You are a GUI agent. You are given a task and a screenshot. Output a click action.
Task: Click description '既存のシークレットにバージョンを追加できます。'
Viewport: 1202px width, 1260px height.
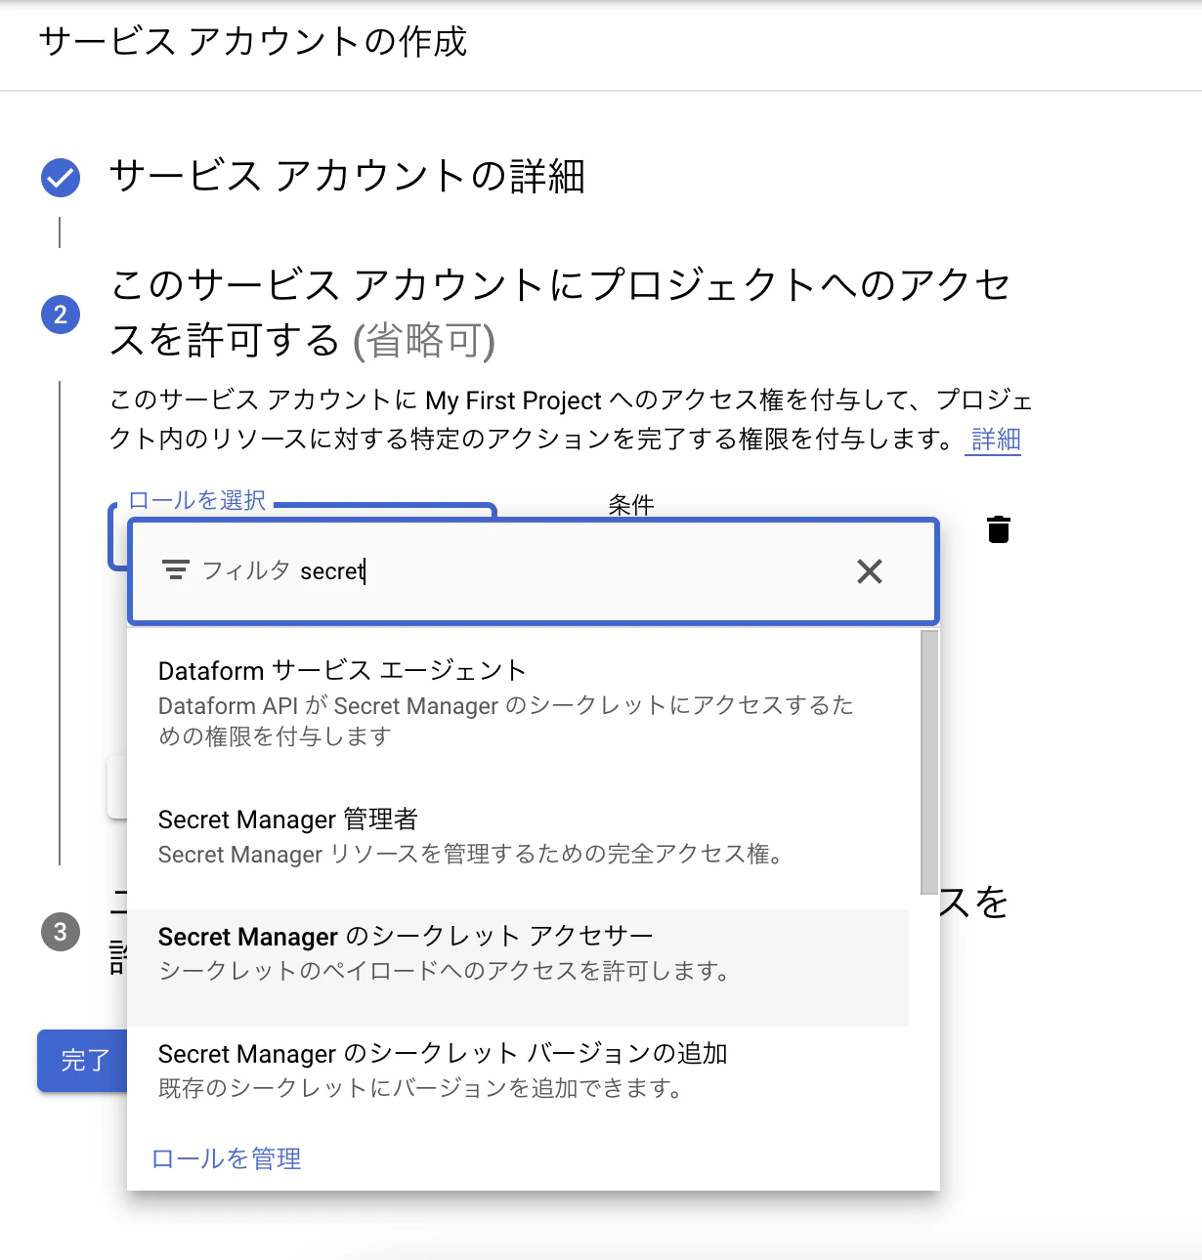coord(420,1088)
